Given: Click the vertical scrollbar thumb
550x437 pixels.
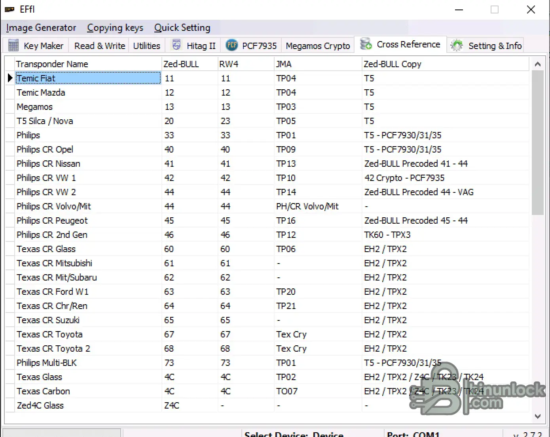Looking at the screenshot, I should 537,143.
